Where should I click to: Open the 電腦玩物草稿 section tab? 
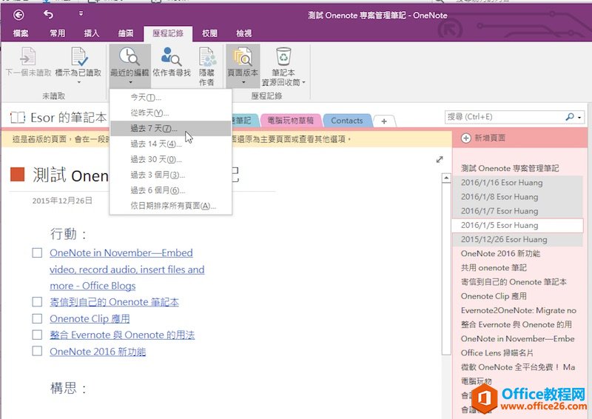(x=290, y=121)
